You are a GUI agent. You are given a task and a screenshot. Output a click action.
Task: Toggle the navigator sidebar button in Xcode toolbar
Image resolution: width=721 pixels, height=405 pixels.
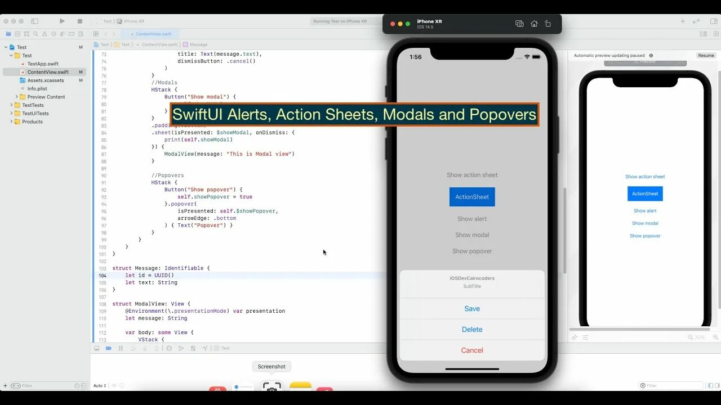tap(34, 21)
